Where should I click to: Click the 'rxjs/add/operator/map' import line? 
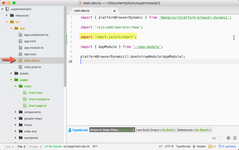pyautogui.click(x=112, y=27)
